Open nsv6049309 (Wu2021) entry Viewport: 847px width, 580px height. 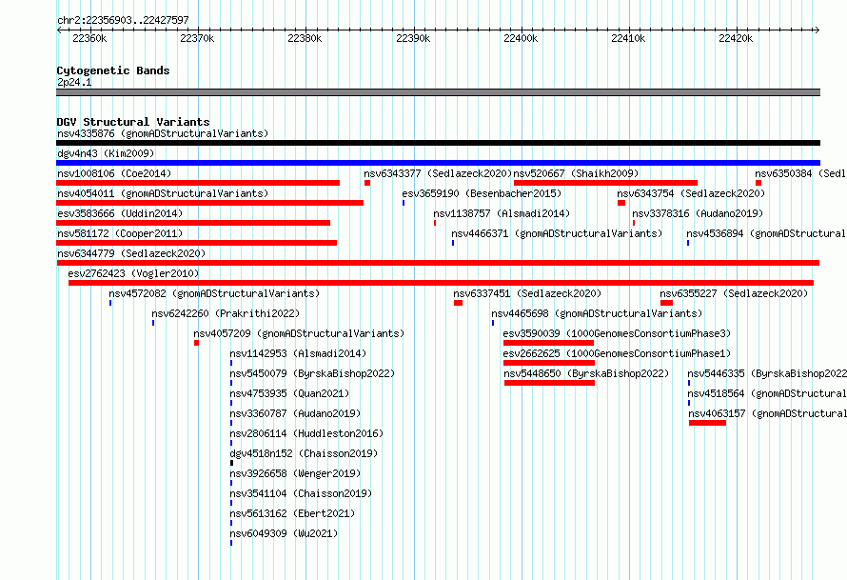(284, 533)
